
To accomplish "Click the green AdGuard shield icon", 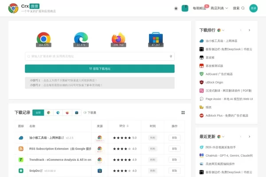I will click(x=201, y=74).
